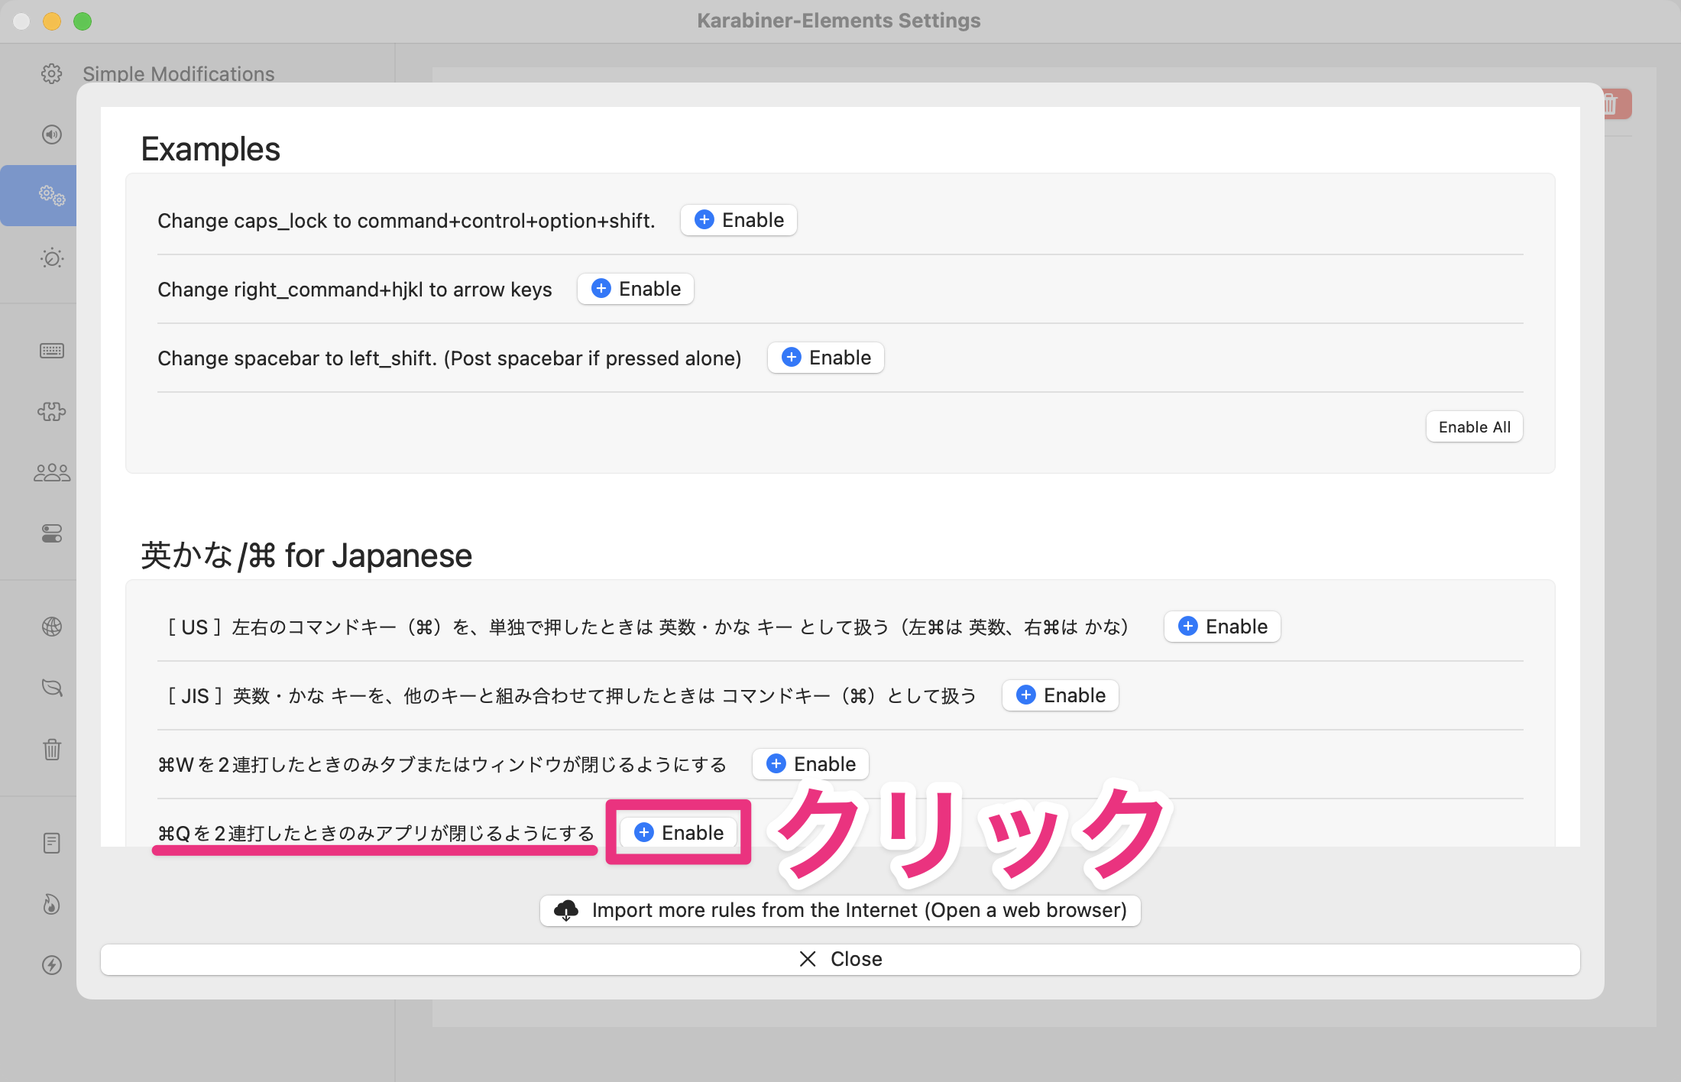Enable the ⌘Q double-press quit rule

tap(679, 833)
